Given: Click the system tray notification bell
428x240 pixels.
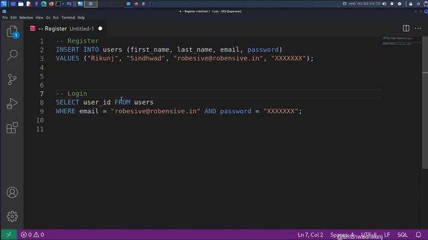Looking at the screenshot, I should pos(392,4).
